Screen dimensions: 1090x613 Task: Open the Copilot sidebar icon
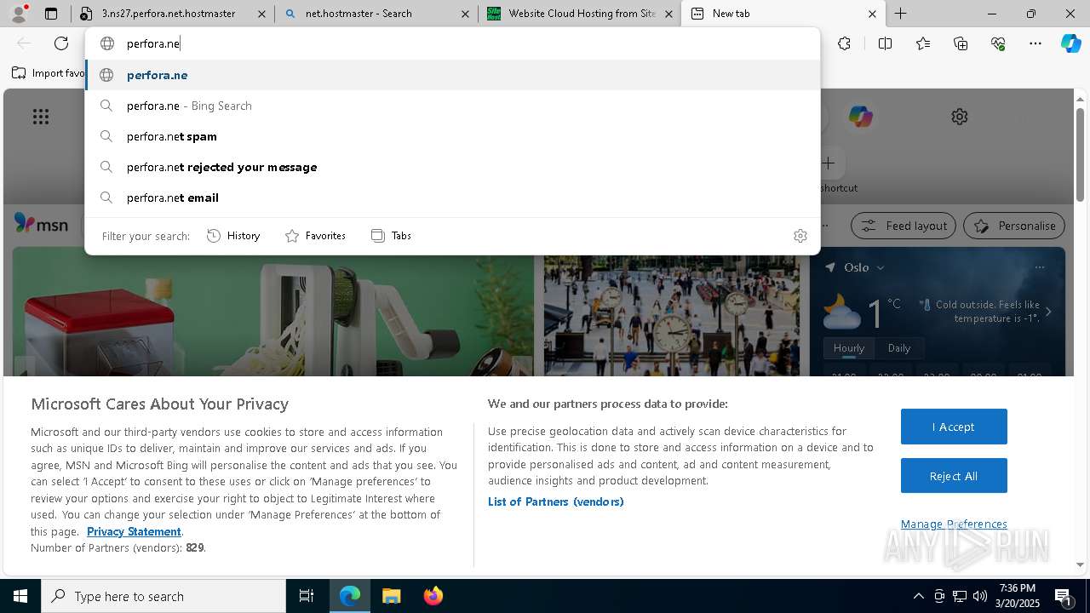click(1070, 43)
